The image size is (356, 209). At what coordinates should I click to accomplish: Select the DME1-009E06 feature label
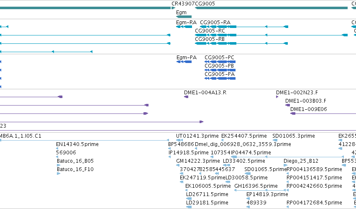coord(309,109)
